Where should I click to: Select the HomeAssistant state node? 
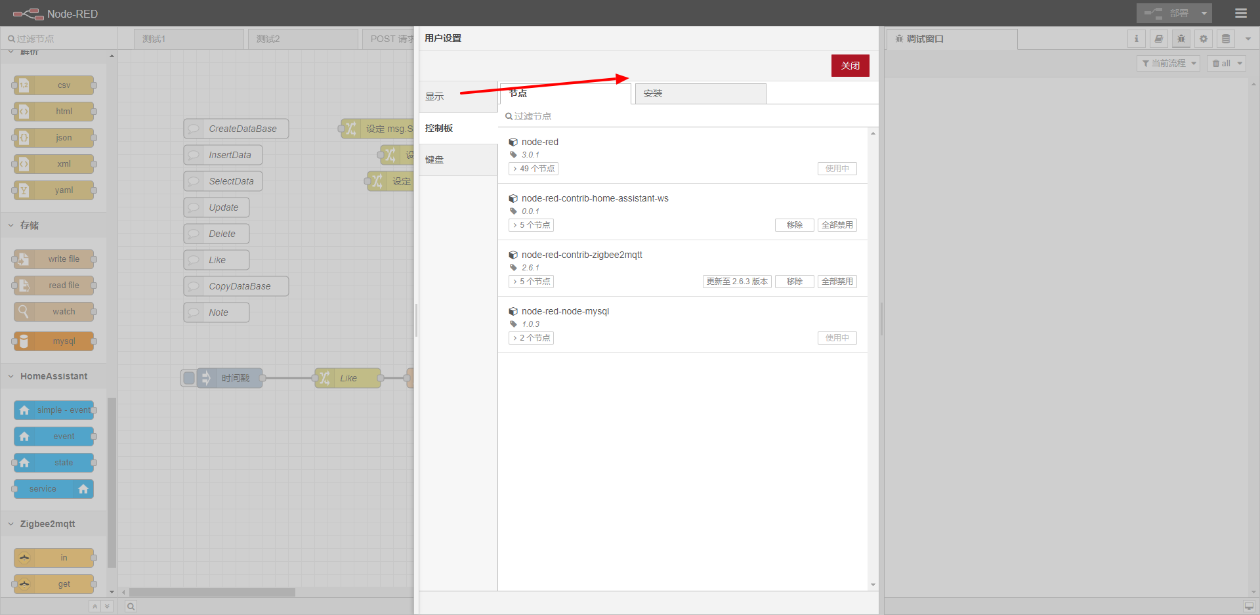coord(54,463)
